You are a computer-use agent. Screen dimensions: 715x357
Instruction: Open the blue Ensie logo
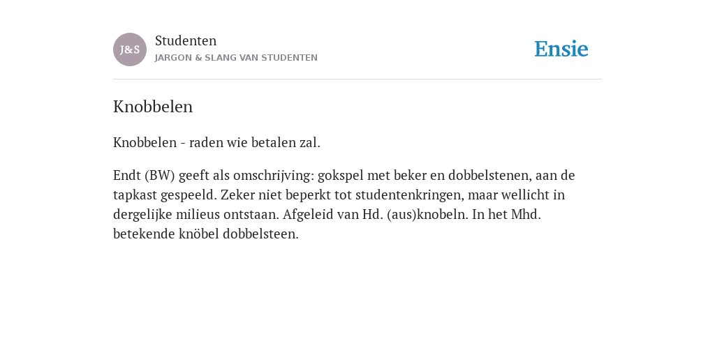[561, 49]
